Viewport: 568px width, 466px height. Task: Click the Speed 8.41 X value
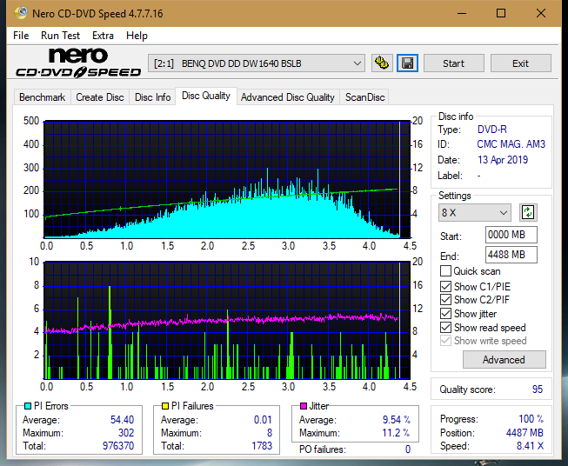tap(531, 446)
